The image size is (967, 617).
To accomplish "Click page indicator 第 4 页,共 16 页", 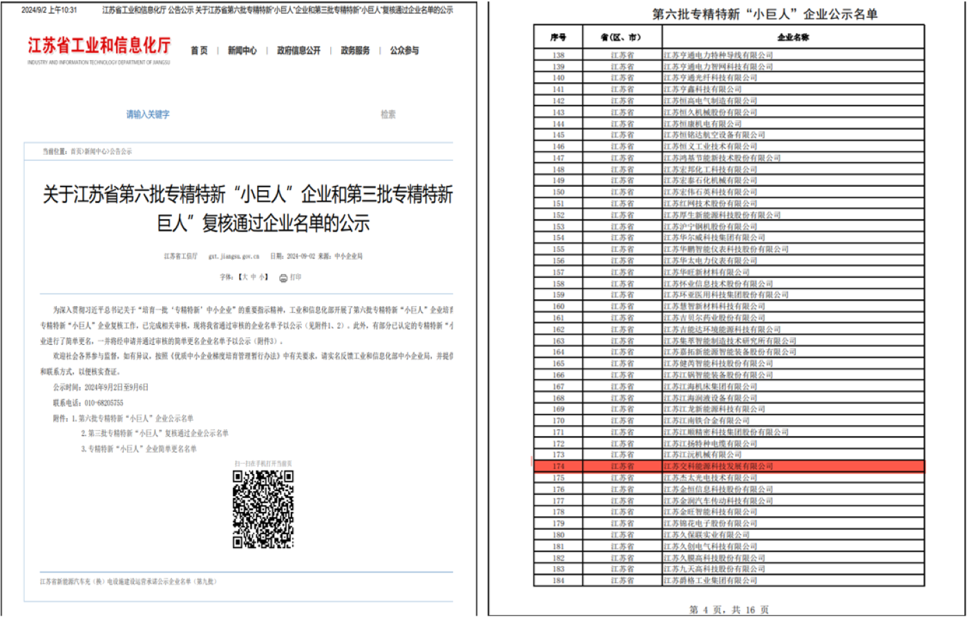I will pyautogui.click(x=729, y=609).
